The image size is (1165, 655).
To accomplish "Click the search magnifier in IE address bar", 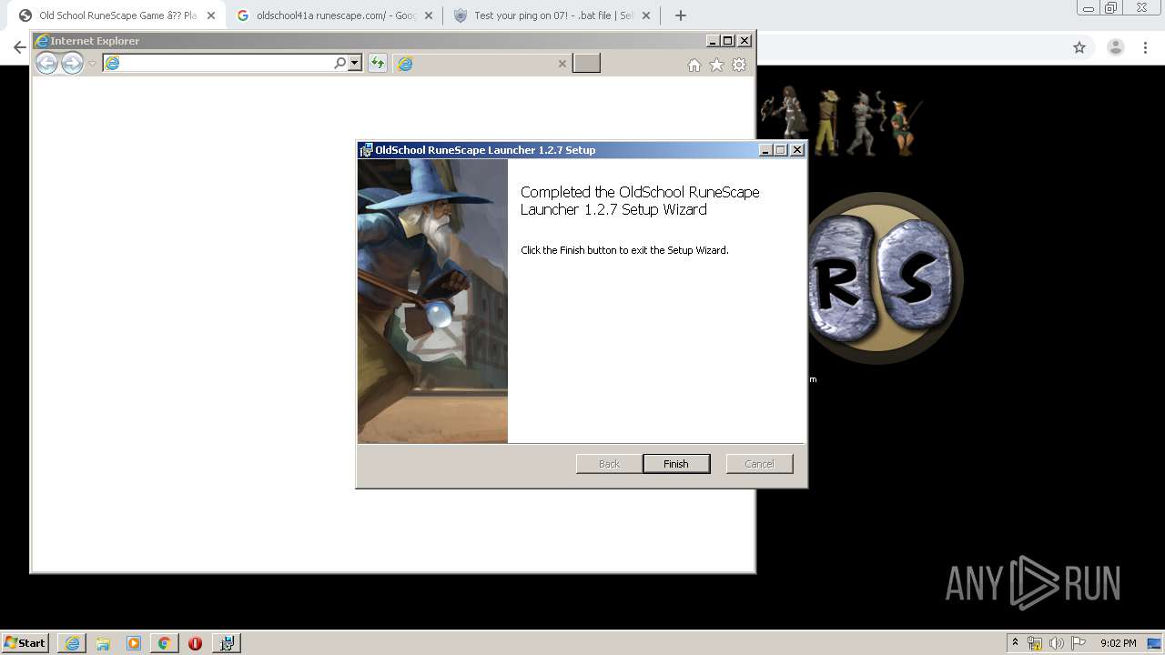I will 340,63.
